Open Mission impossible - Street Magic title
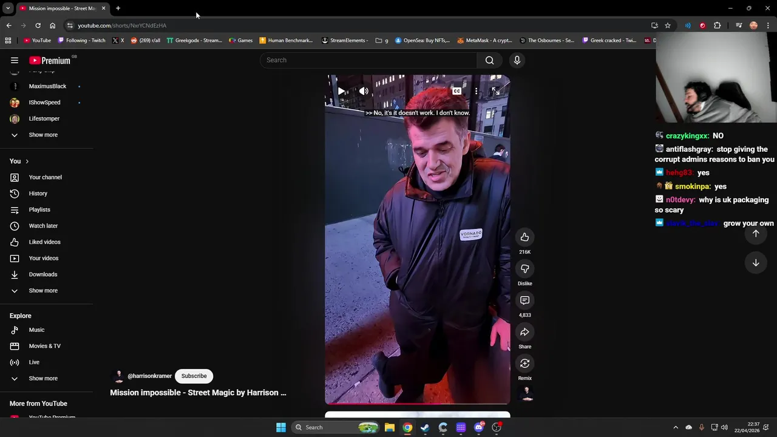Screen dimensions: 777x437 pyautogui.click(x=198, y=393)
